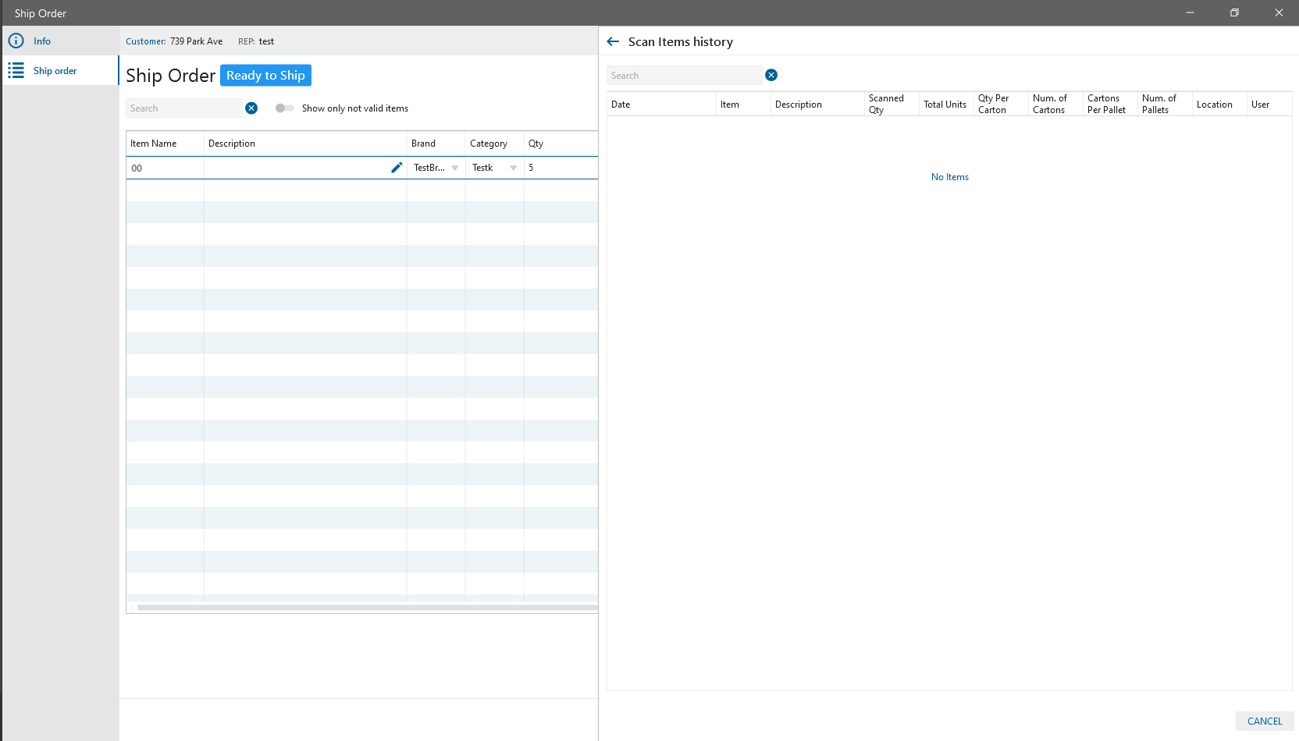Clear the Ship Order search field
Image resolution: width=1299 pixels, height=741 pixels.
tap(251, 108)
